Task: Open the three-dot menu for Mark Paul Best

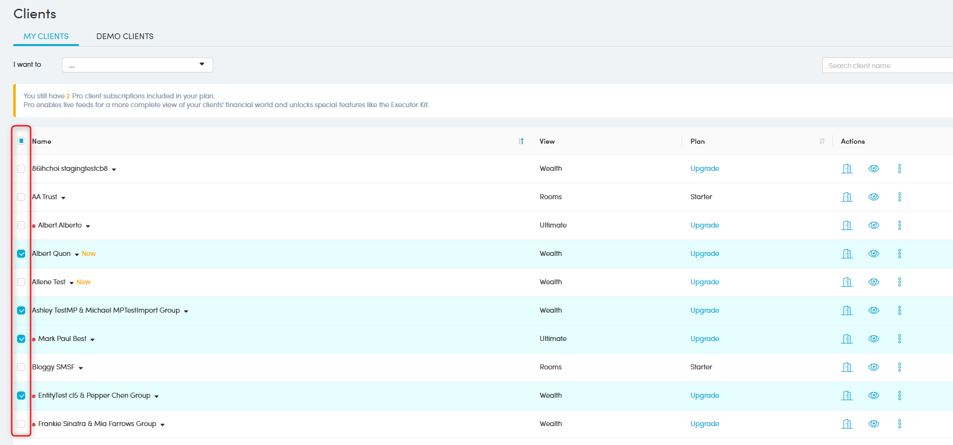Action: (899, 339)
